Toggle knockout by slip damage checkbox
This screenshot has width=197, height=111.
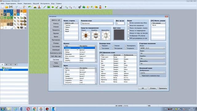[x=128, y=31]
